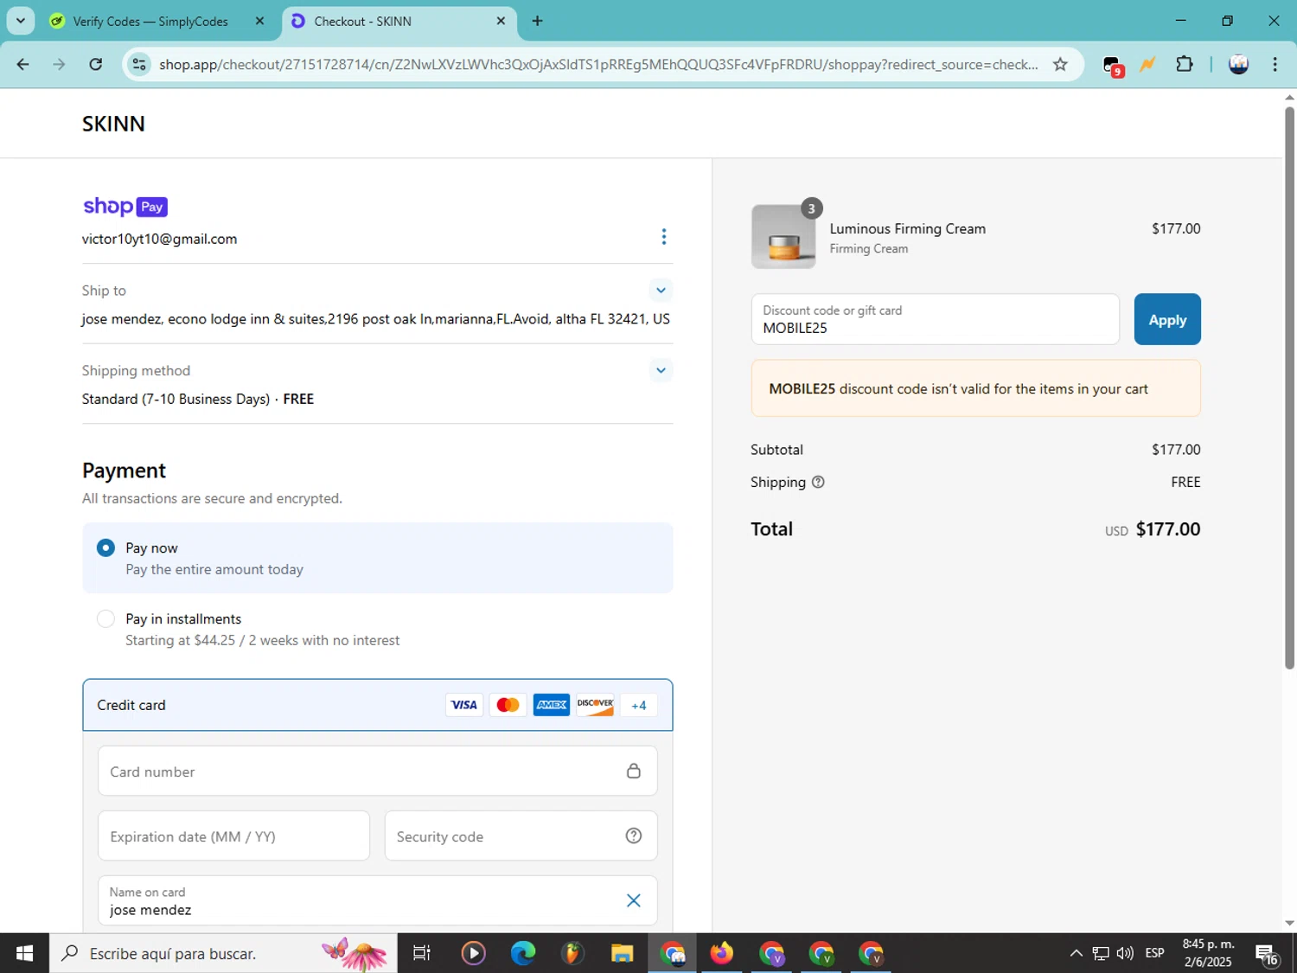The image size is (1297, 973).
Task: Open the Shipping info help icon
Action: (x=818, y=483)
